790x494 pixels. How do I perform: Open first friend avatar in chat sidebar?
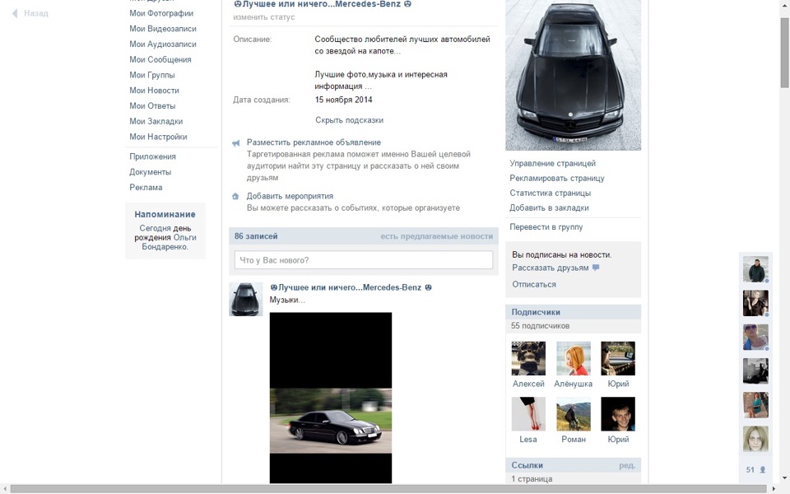click(755, 269)
